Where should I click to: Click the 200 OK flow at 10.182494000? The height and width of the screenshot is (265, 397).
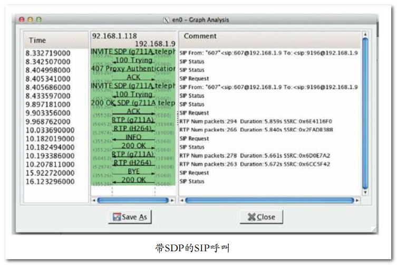coord(133,146)
